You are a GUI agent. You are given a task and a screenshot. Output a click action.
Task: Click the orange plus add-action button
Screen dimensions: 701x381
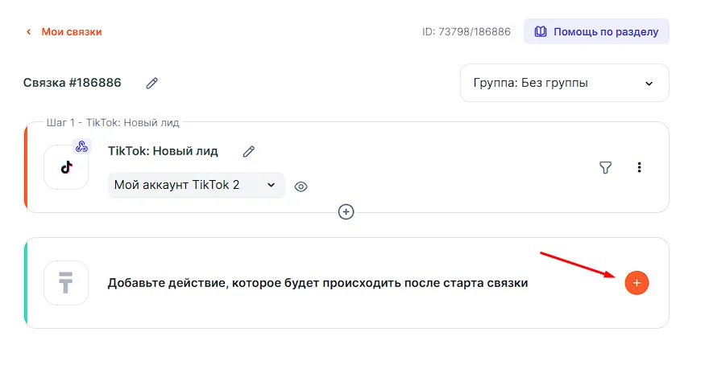click(x=637, y=283)
